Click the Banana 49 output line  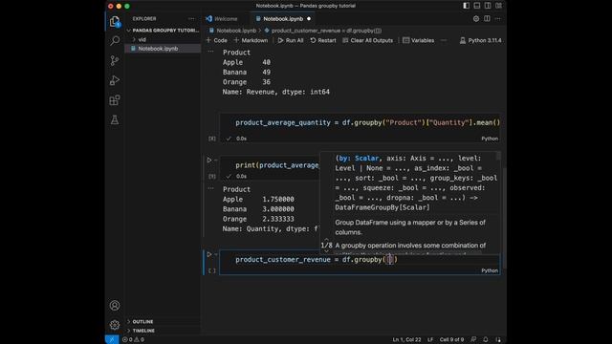pos(247,73)
